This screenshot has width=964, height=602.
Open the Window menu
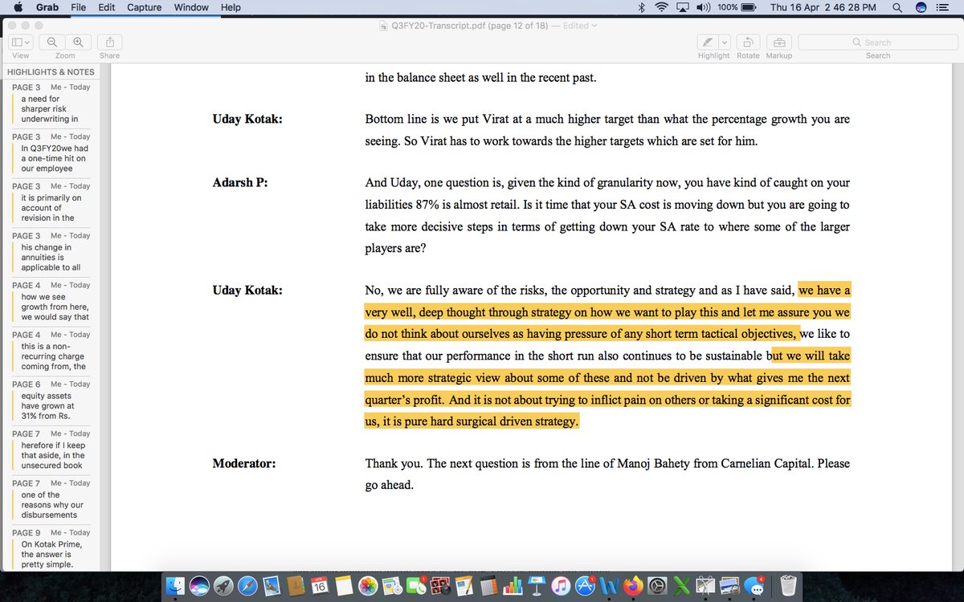tap(191, 7)
